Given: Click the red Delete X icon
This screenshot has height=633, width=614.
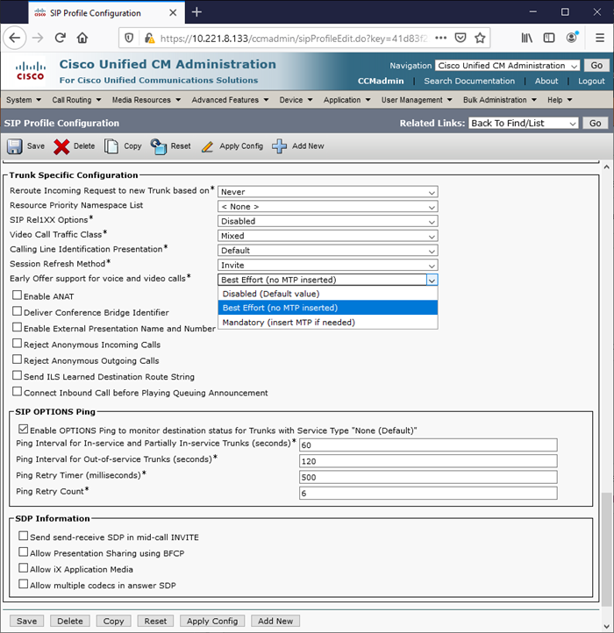Looking at the screenshot, I should [x=61, y=146].
